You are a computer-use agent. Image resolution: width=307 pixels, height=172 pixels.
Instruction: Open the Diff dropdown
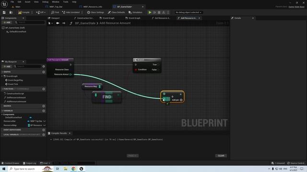[x=41, y=12]
